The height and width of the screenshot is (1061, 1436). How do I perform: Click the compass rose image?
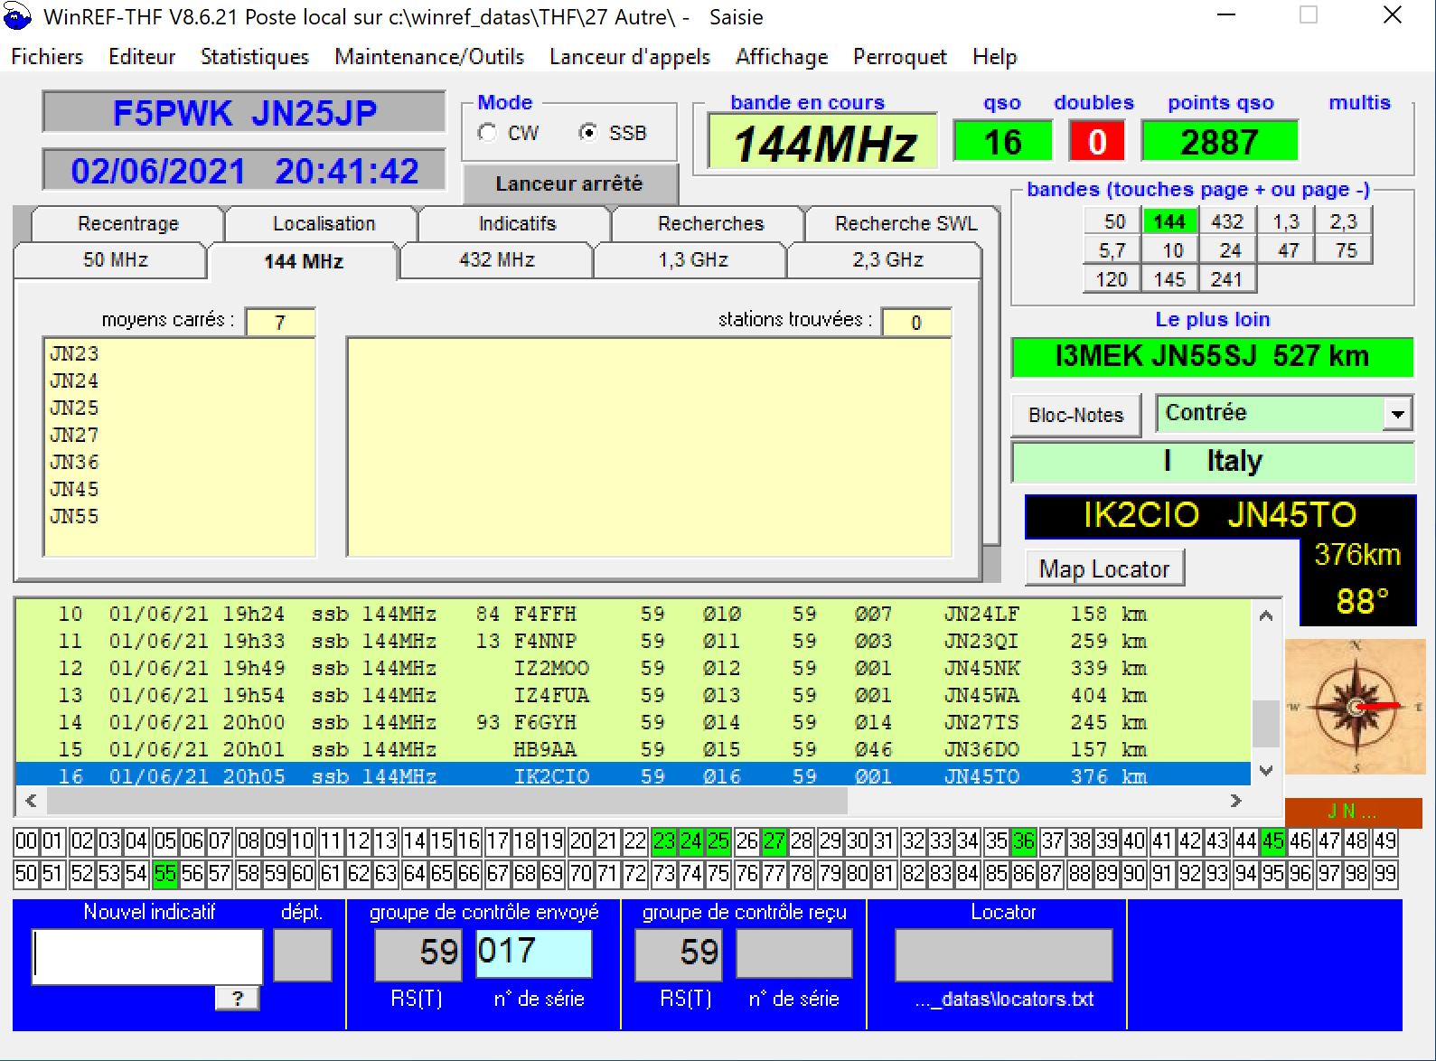(1354, 707)
